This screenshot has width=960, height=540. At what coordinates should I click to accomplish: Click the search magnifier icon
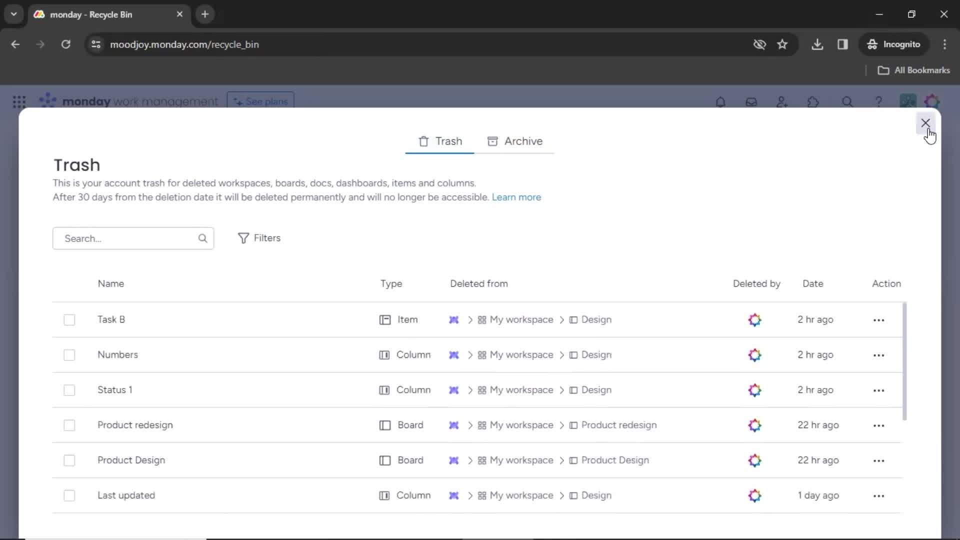pos(202,238)
